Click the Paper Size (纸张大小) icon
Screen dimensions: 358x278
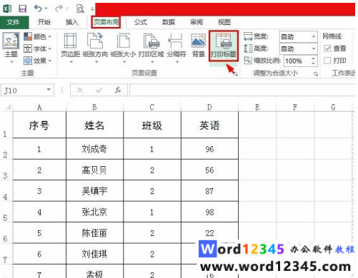(x=123, y=41)
